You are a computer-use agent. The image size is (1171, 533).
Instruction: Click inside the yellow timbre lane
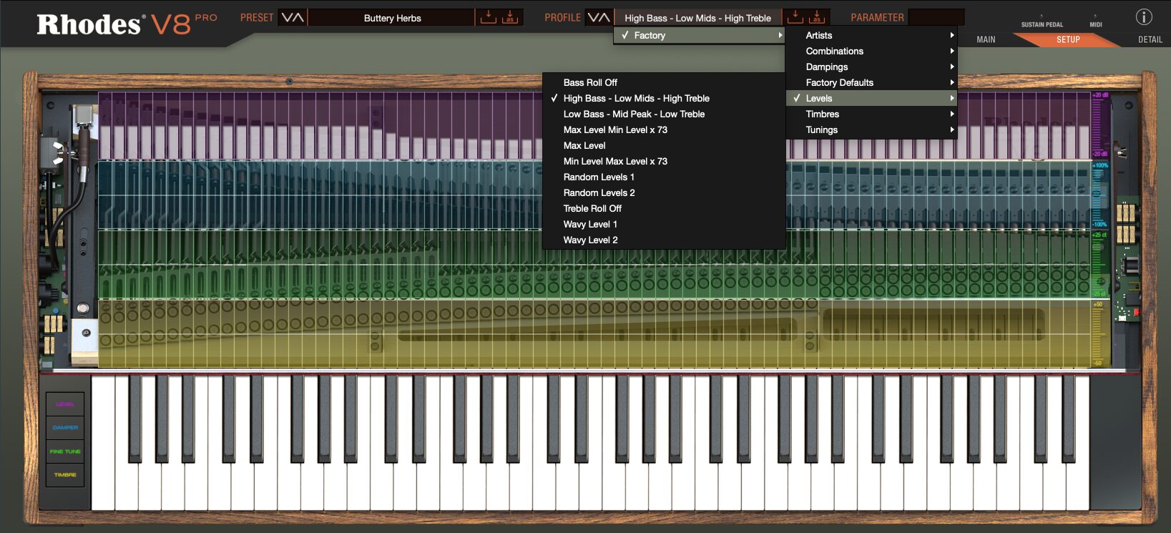coord(594,333)
